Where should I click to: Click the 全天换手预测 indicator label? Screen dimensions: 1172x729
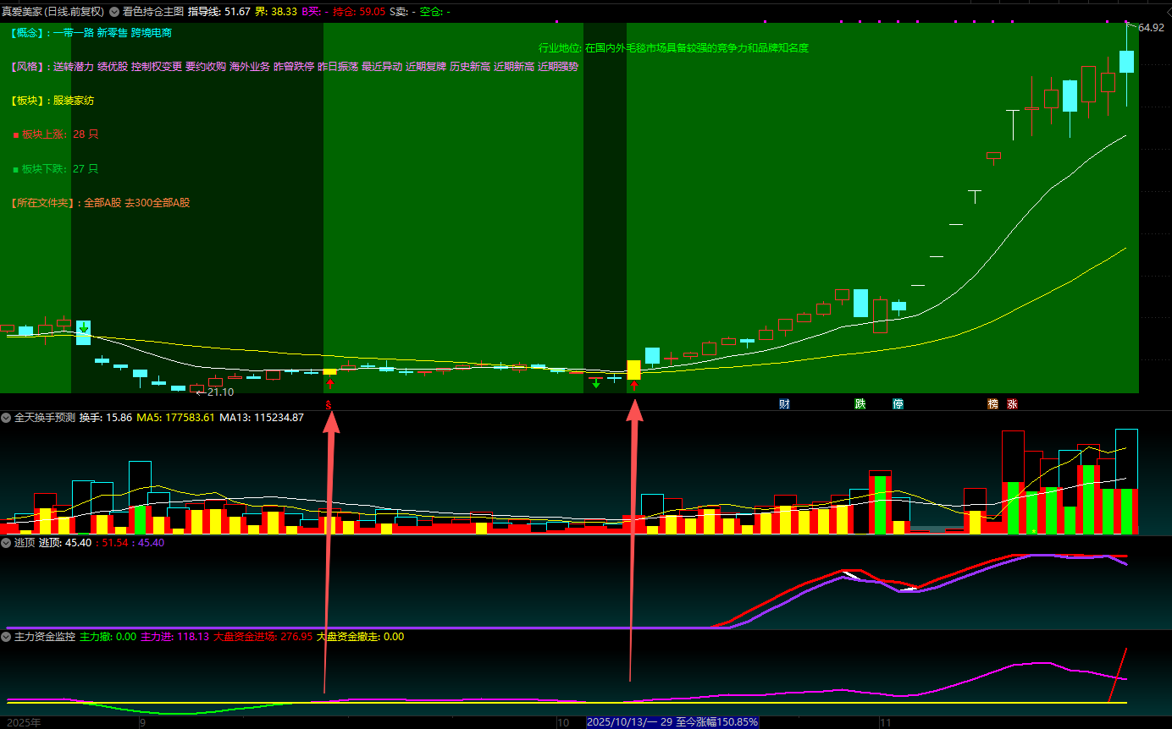tap(45, 418)
